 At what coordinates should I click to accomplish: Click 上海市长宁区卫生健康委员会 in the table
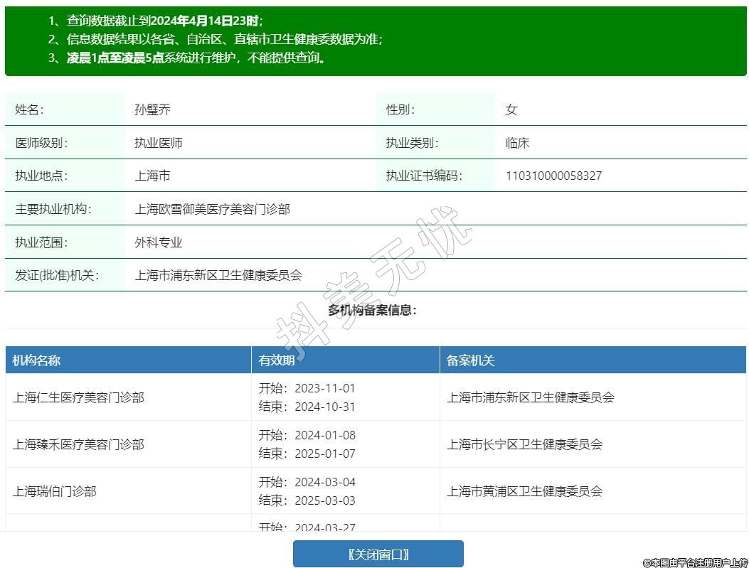coord(524,444)
